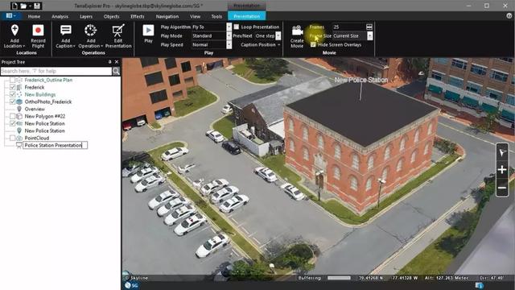
Task: Uncheck Hide Screen Overlays
Action: click(313, 45)
